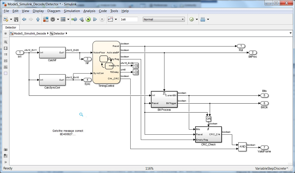Expand the Model Explorer dropdown arrow
This screenshot has height=173, width=295.
(x=68, y=19)
